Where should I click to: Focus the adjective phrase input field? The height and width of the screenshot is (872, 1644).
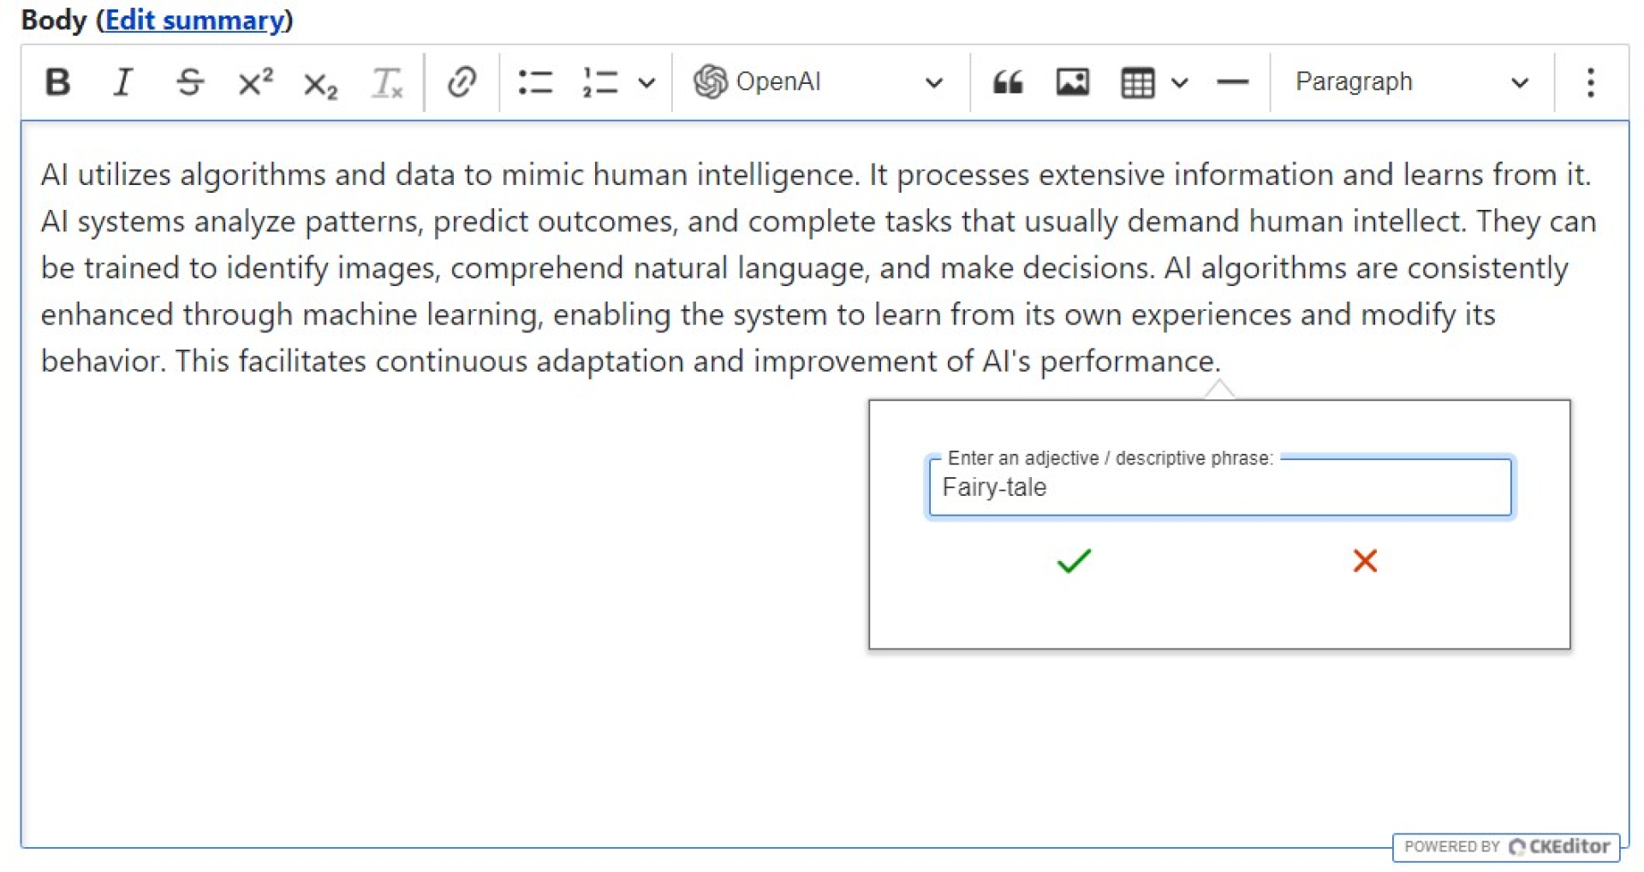coord(1220,487)
